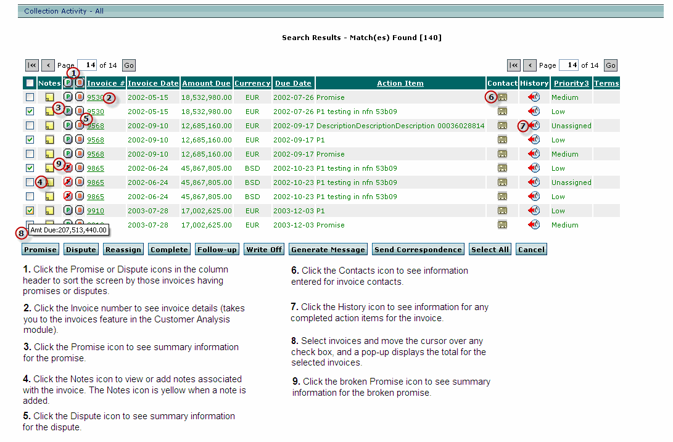This screenshot has width=673, height=442.
Task: Uncheck the checked 9865 Low row checkbox
Action: coord(30,168)
